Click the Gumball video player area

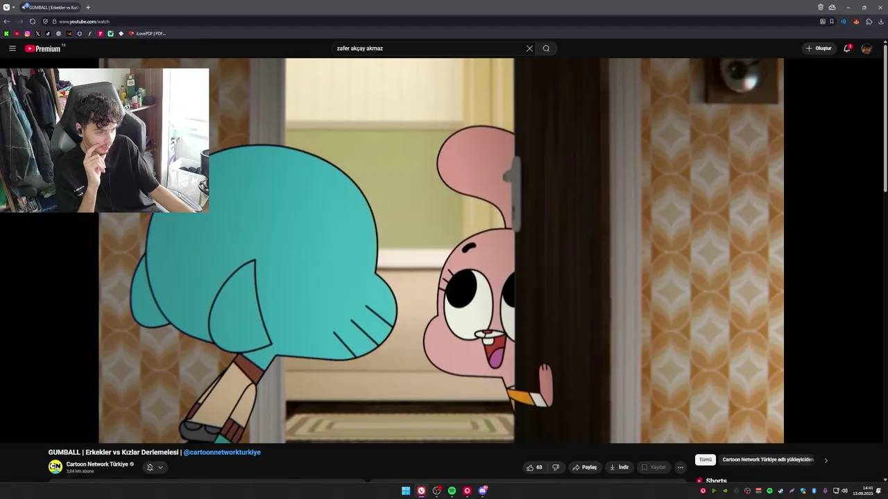(x=441, y=251)
